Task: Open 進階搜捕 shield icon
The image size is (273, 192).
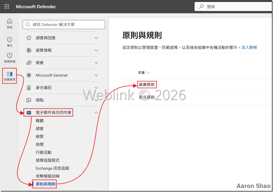Action: [x=10, y=55]
